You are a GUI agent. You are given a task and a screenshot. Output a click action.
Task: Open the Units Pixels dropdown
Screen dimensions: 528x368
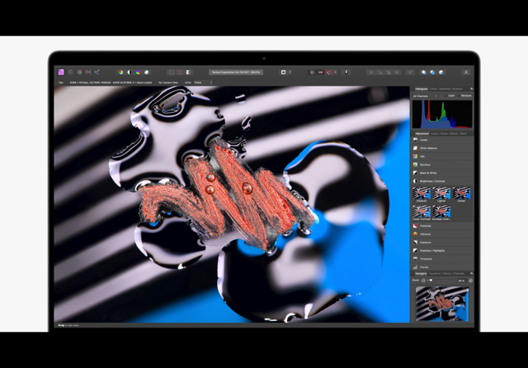pos(203,82)
